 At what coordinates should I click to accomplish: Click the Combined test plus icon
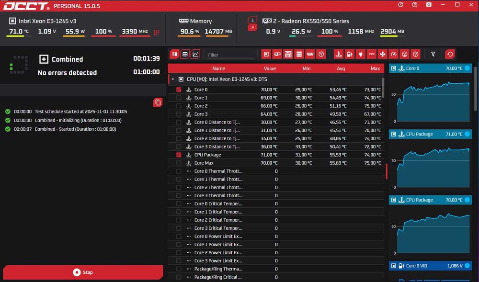click(44, 59)
